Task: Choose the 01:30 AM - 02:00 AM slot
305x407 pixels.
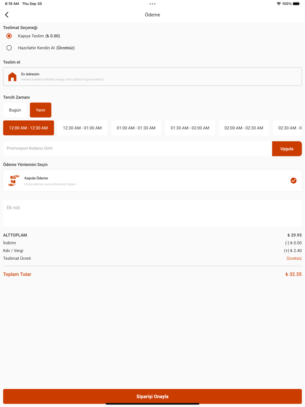Action: (x=190, y=128)
